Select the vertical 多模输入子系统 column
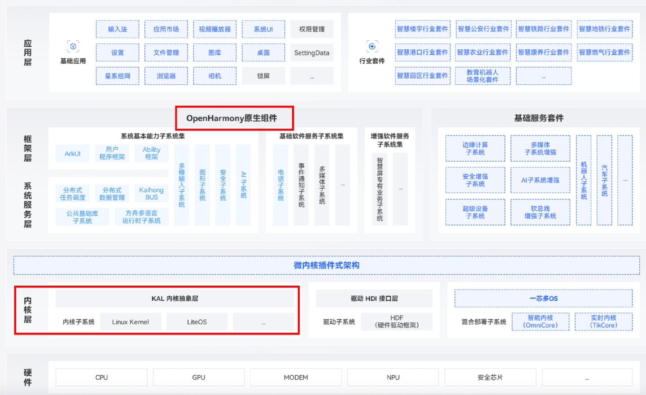Viewport: 646px width, 395px height. click(182, 185)
